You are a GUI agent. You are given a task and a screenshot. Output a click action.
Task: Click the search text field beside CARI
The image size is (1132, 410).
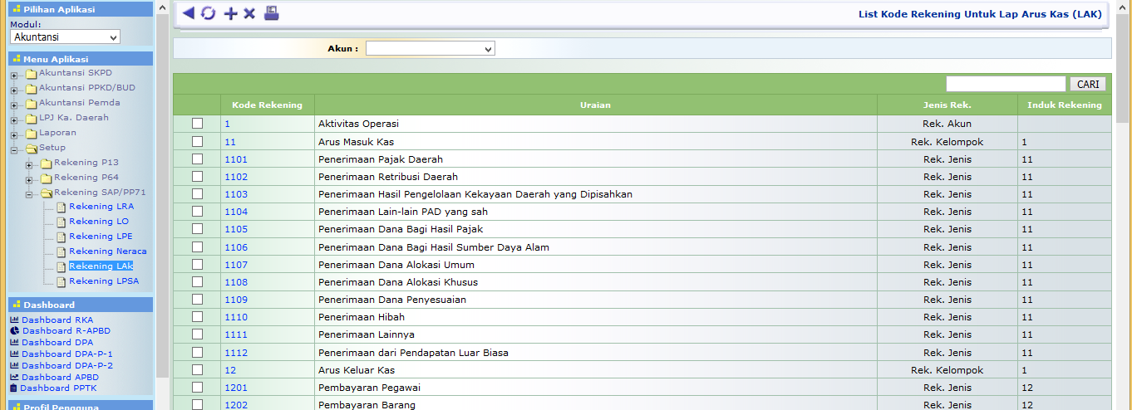[1005, 84]
